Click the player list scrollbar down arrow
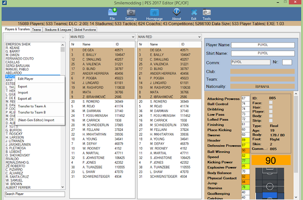Image resolution: width=303 pixels, height=200 pixels. 62,187
